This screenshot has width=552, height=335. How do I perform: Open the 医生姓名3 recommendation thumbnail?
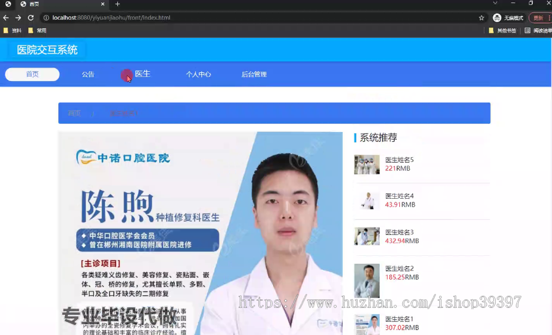(x=367, y=236)
